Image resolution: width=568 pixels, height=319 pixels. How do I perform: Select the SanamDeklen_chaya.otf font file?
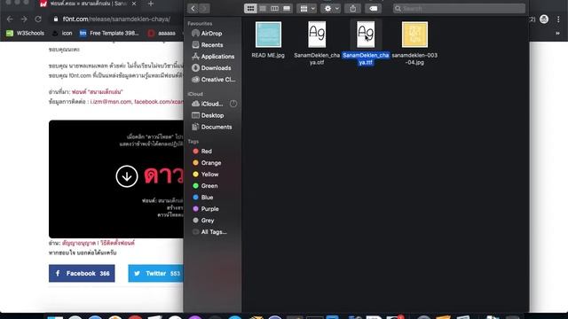pyautogui.click(x=317, y=43)
